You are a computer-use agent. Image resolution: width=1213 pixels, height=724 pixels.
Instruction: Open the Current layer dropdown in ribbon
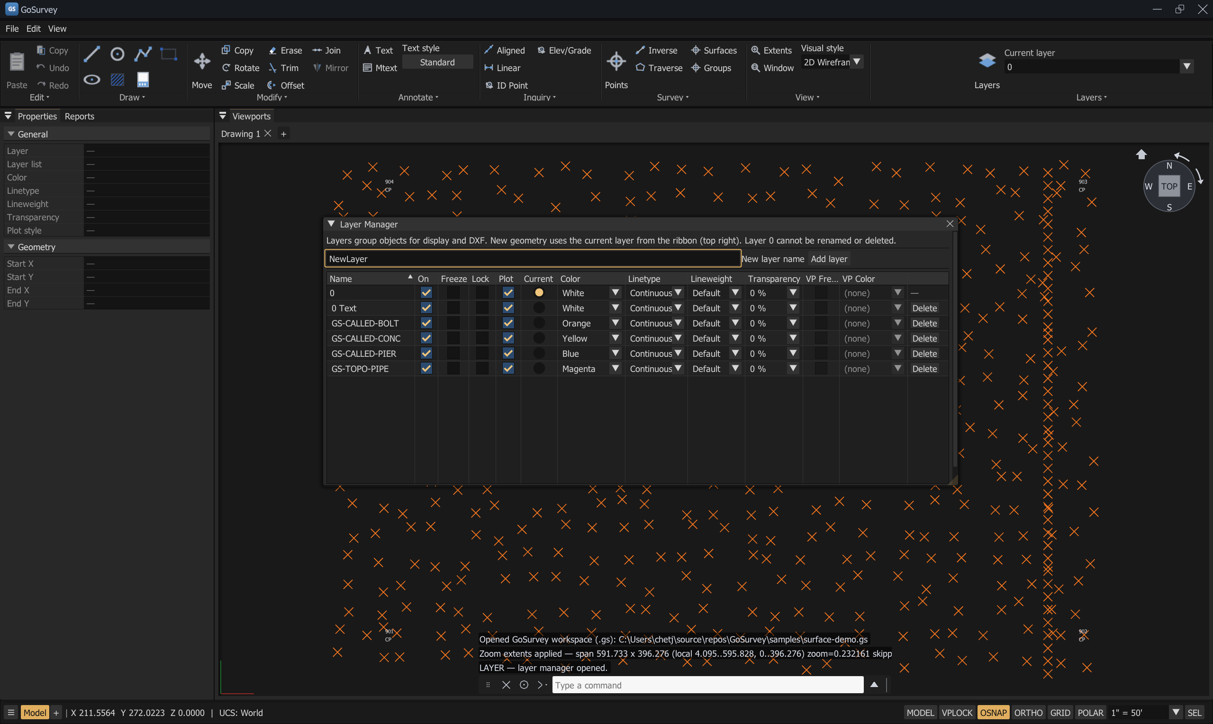pyautogui.click(x=1186, y=67)
